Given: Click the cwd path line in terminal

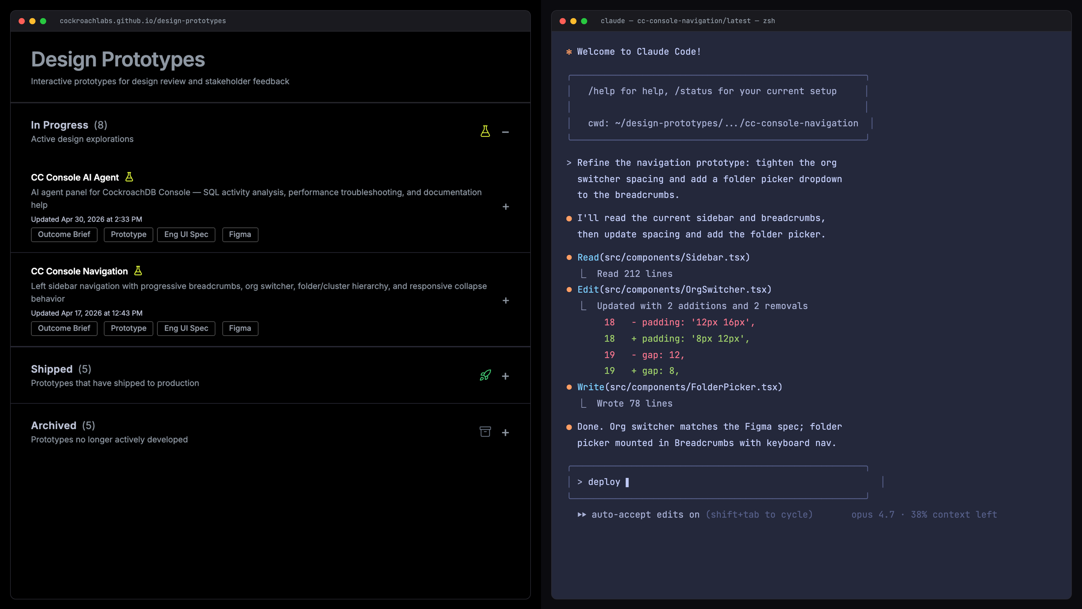Looking at the screenshot, I should (x=723, y=123).
